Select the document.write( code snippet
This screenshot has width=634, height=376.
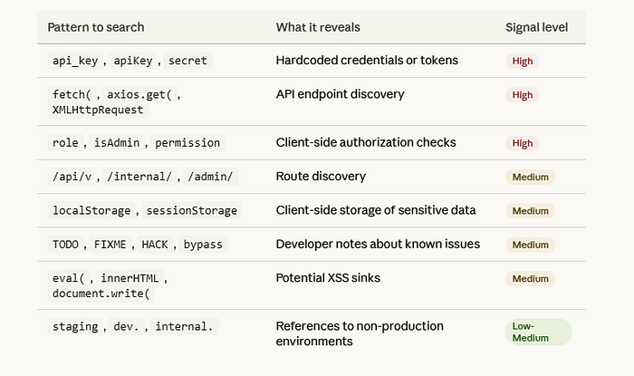pos(101,294)
